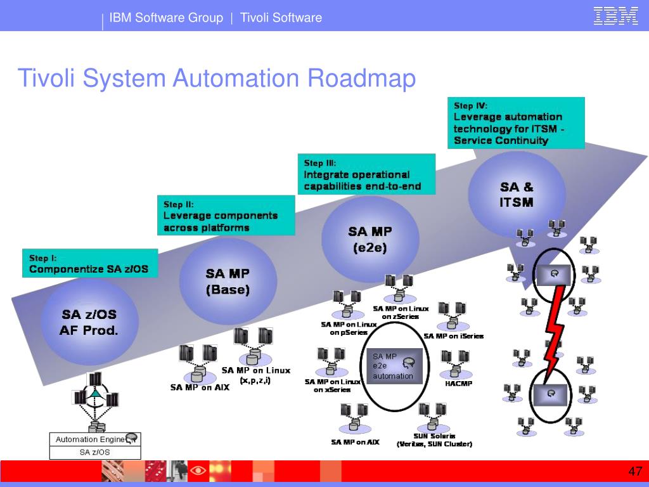
Task: Click the SA MP on Linux on pSeries label
Action: [349, 328]
